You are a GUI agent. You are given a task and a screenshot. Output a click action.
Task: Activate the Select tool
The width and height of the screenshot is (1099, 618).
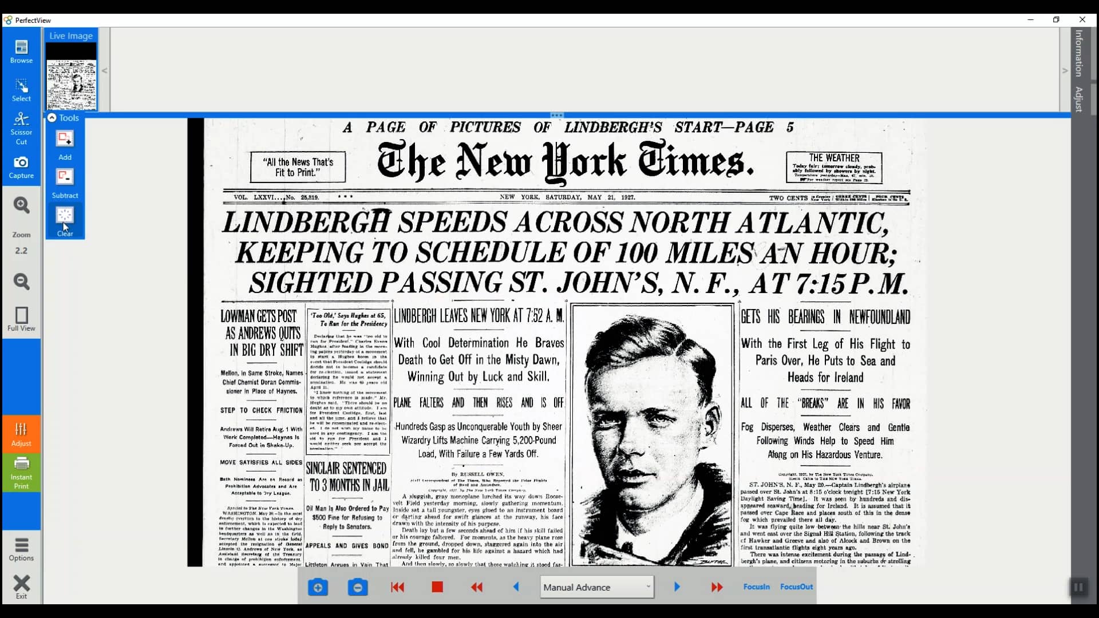tap(21, 90)
